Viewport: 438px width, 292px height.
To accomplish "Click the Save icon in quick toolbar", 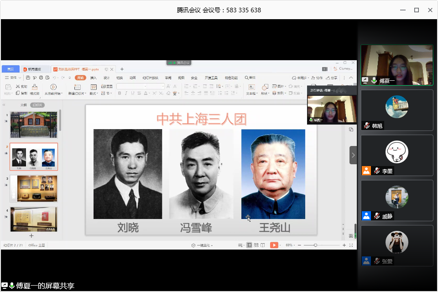I will [28, 78].
